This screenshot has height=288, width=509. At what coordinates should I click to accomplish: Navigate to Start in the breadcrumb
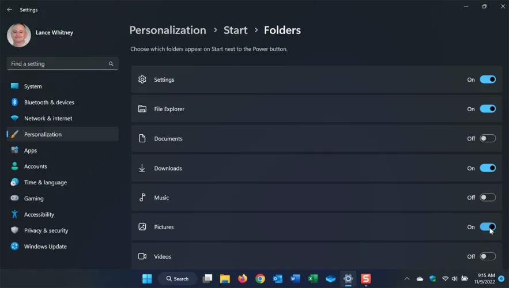pos(235,31)
